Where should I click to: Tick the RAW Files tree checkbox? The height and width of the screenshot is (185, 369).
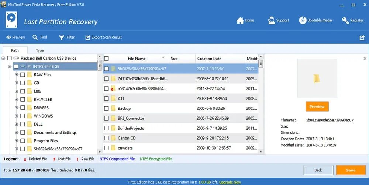click(23, 75)
